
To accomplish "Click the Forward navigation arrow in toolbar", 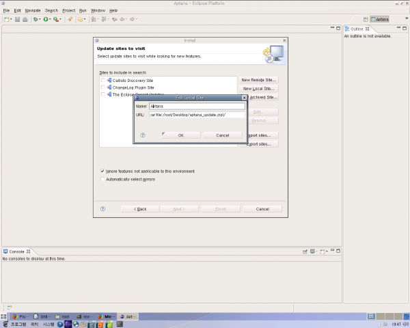I will [x=133, y=19].
